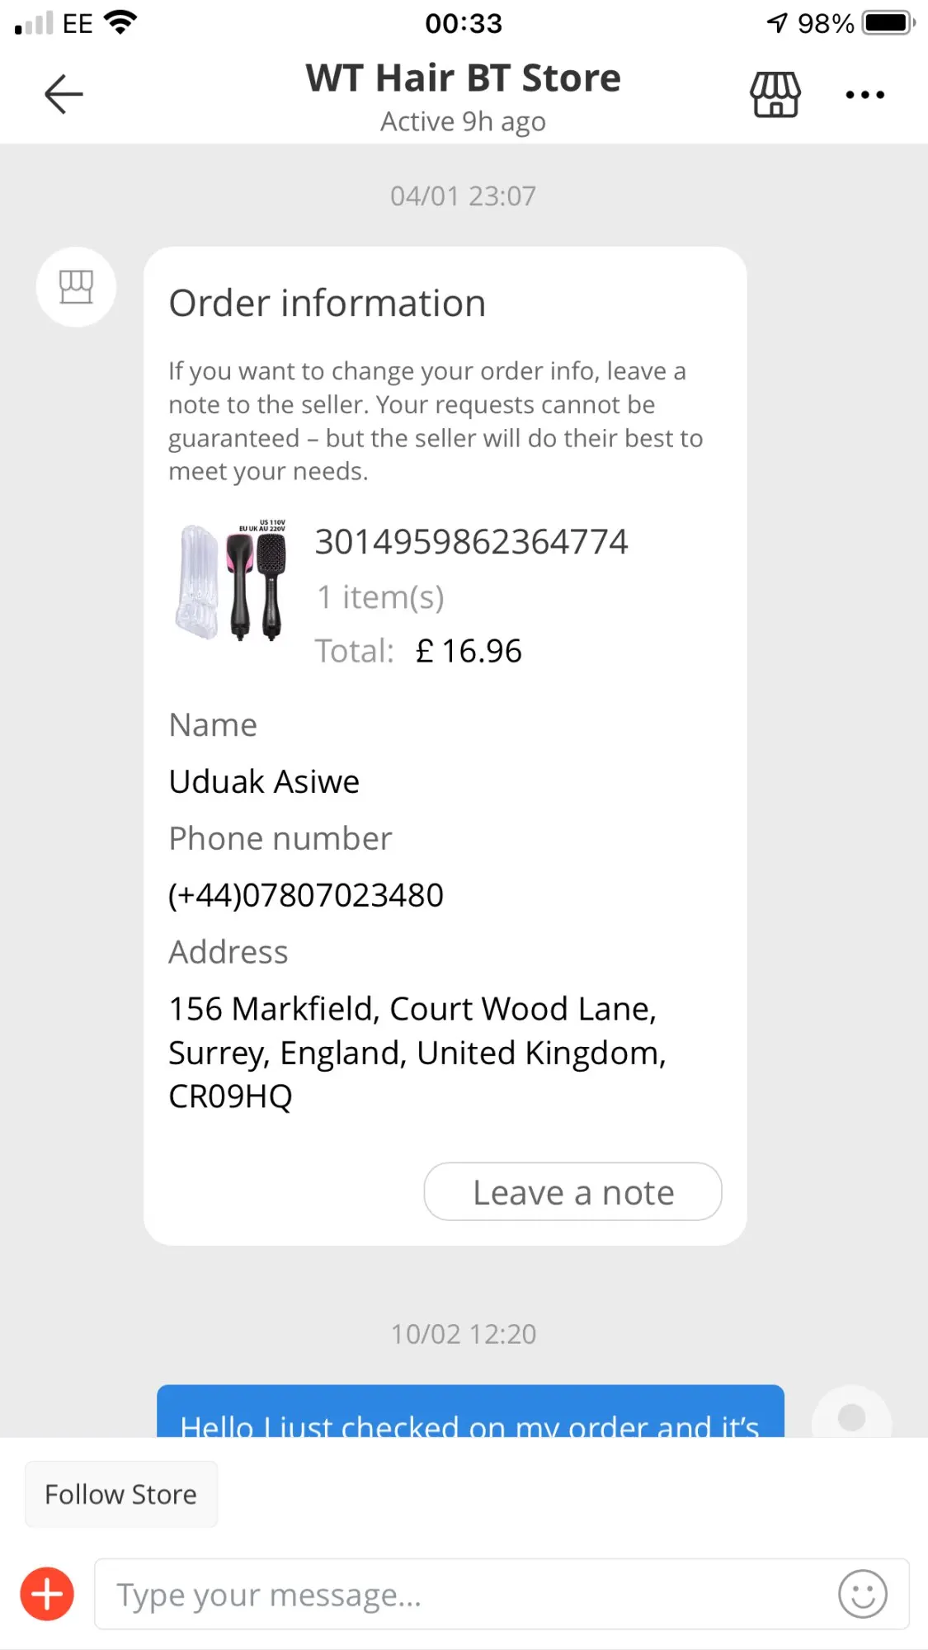Focus the Type your message field
The width and height of the screenshot is (928, 1650).
462,1594
